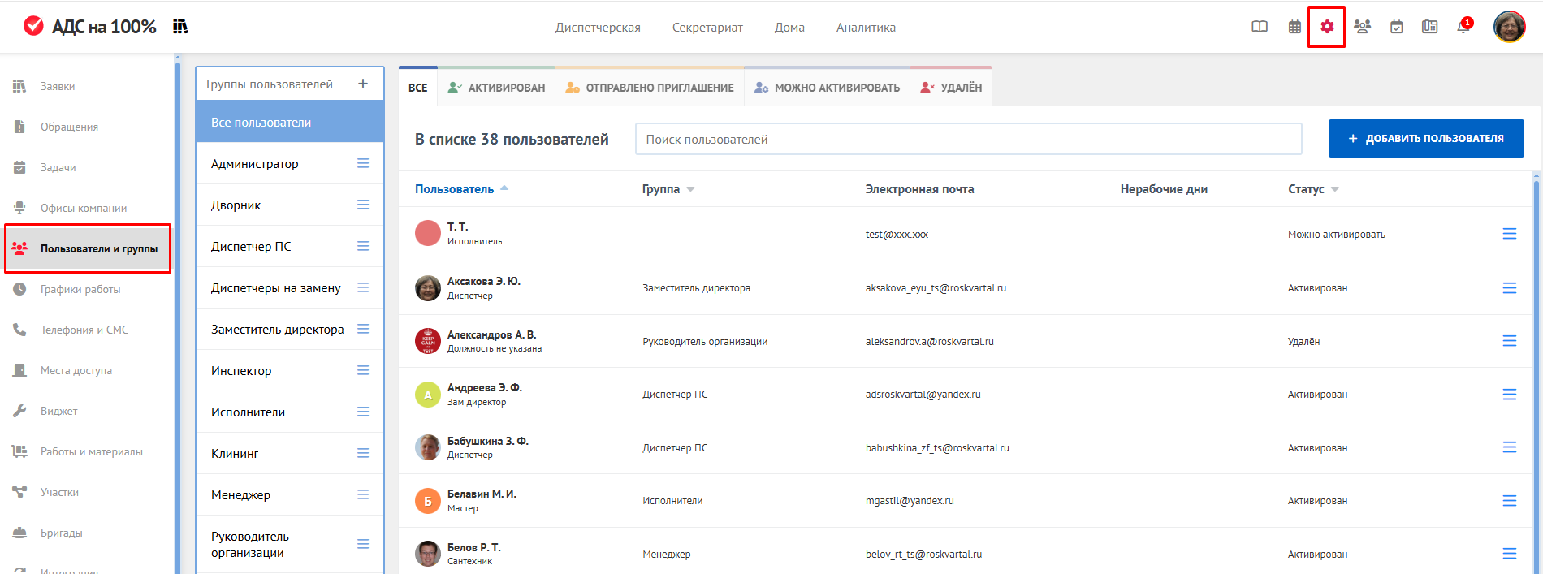Click the plus icon to add user group
This screenshot has width=1543, height=574.
(363, 84)
